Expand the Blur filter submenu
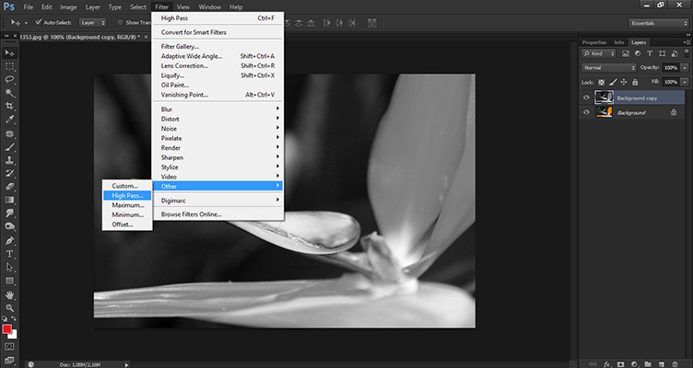 218,109
